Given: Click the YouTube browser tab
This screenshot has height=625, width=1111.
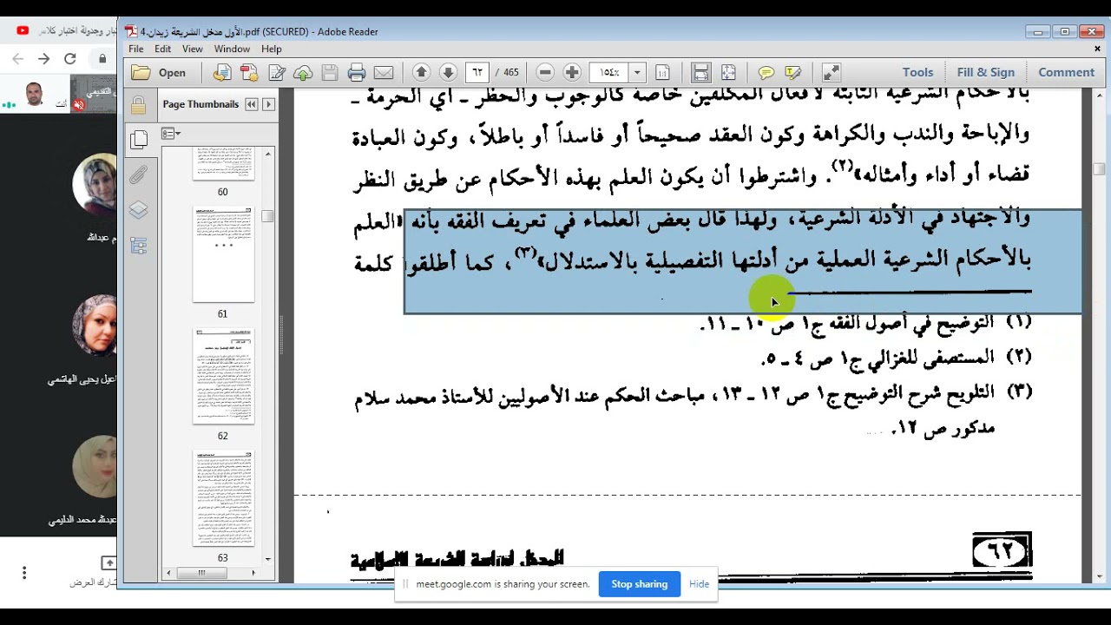Looking at the screenshot, I should point(65,30).
